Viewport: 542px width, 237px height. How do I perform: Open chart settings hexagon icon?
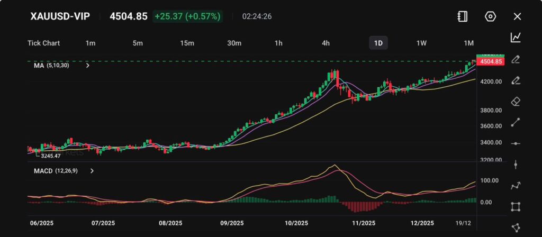click(x=490, y=16)
